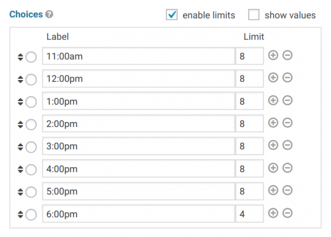Click the sort arrows beside the 6:00pm row
Image resolution: width=331 pixels, height=237 pixels.
point(20,214)
